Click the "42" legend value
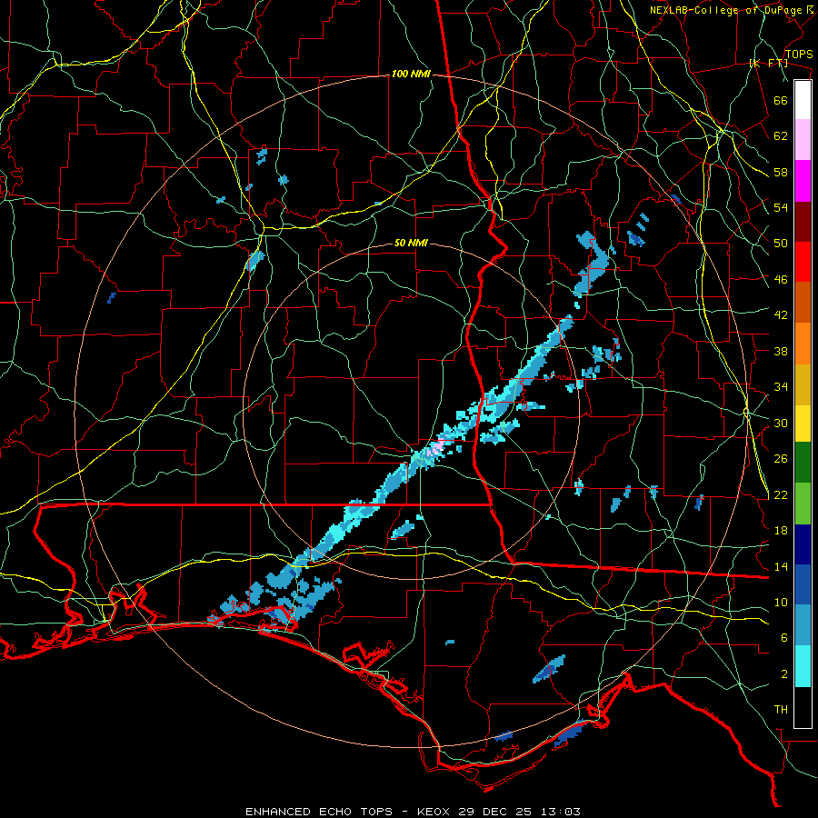The width and height of the screenshot is (818, 818). tap(781, 315)
